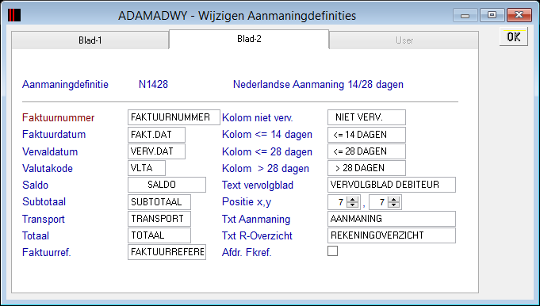Edit the Txt Aanmaning field
Image resolution: width=540 pixels, height=306 pixels.
click(392, 219)
